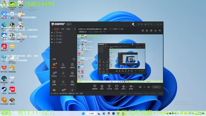Viewport: 206px width, 116px height.
Task: Click the padlock icon above preview
Action: [147, 30]
